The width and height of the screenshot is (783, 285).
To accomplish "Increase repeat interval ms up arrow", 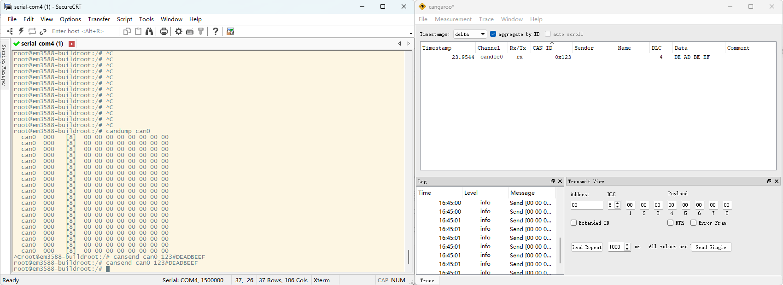I will 627,245.
